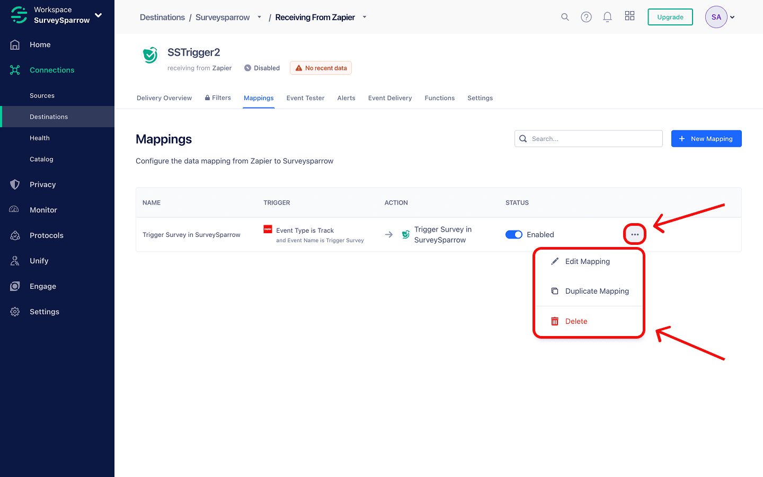Click the copy icon for Duplicate Mapping
Image resolution: width=763 pixels, height=477 pixels.
[555, 291]
